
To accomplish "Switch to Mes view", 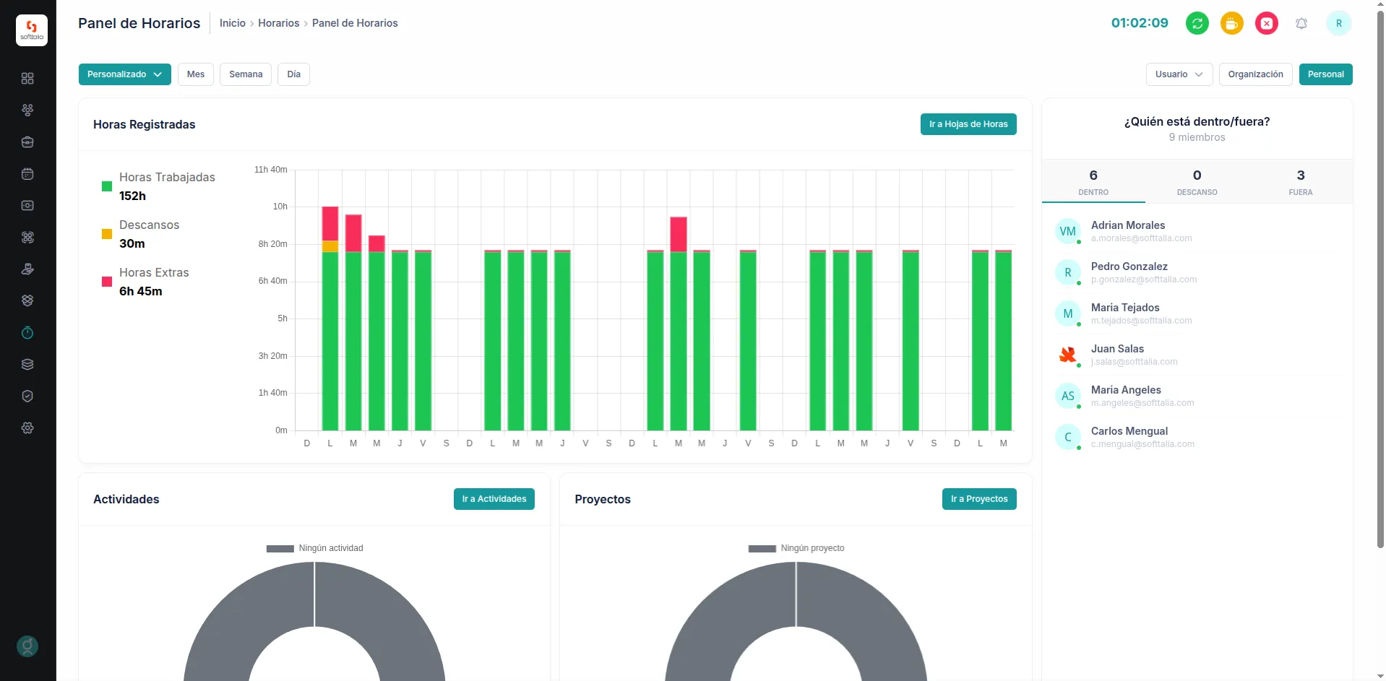I will coord(196,74).
